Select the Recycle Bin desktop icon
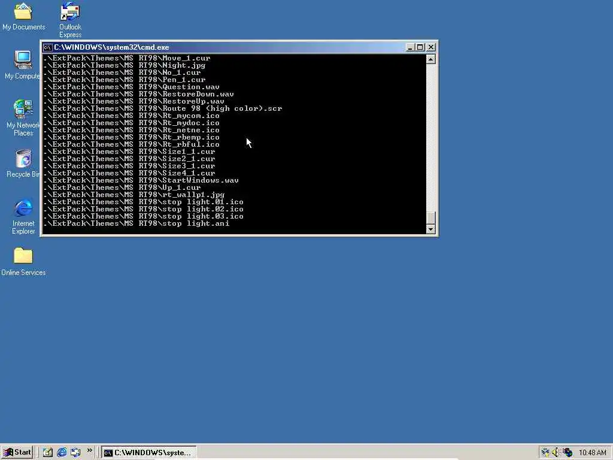This screenshot has height=460, width=613. pos(23,164)
